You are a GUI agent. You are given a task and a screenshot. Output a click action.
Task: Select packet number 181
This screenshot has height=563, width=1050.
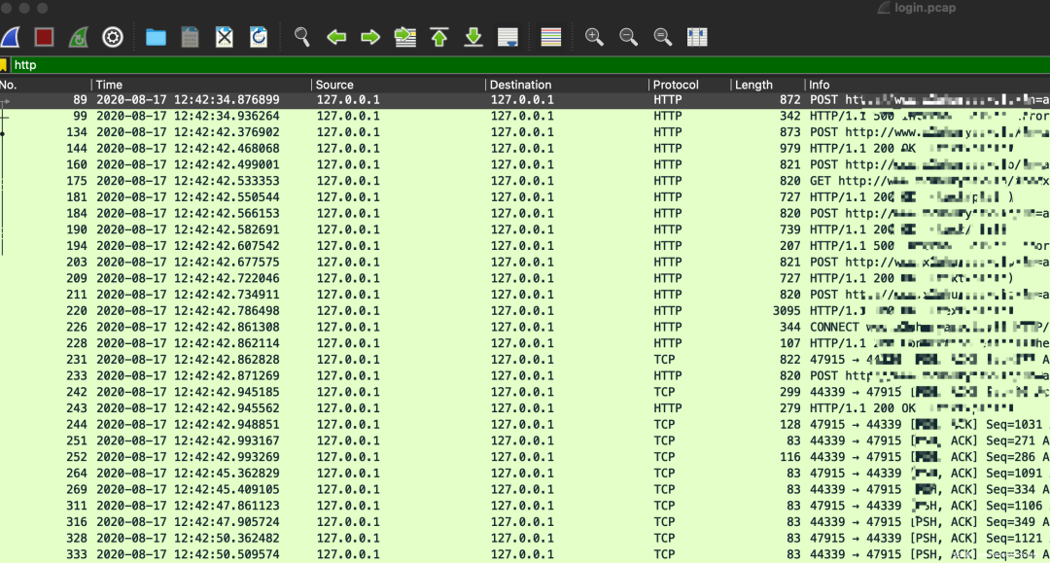click(x=525, y=196)
